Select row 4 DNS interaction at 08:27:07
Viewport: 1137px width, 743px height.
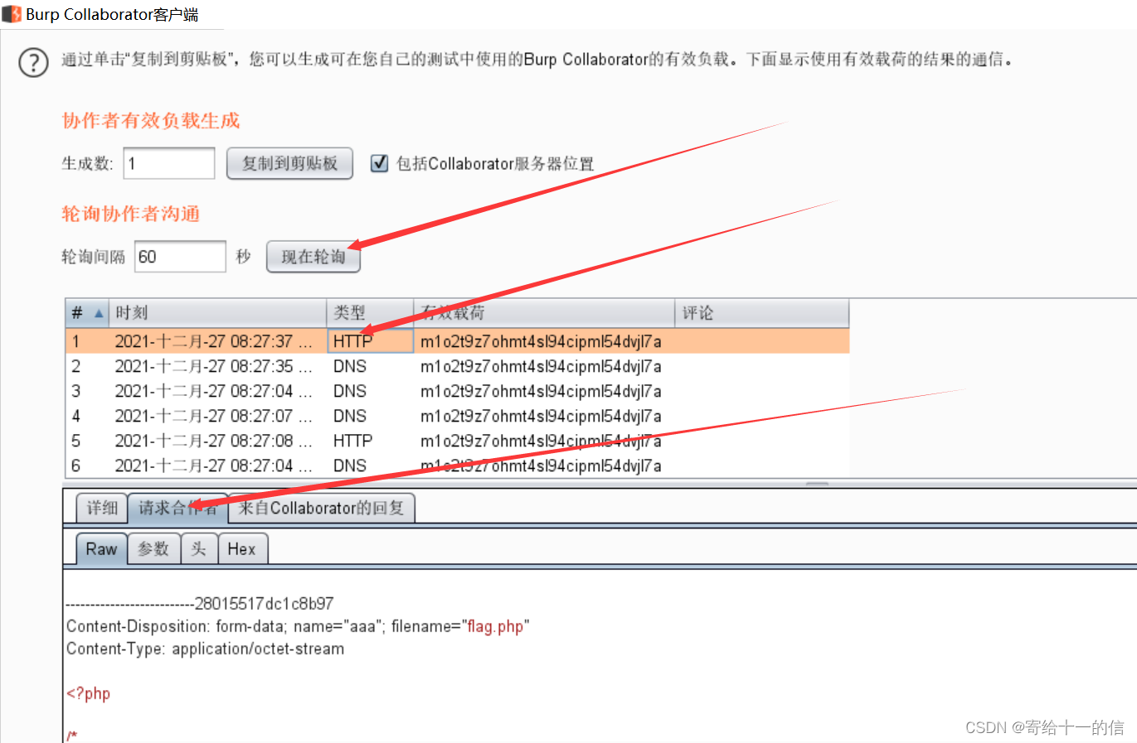click(457, 416)
